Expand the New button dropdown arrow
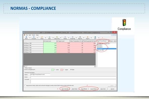 (x=53, y=38)
